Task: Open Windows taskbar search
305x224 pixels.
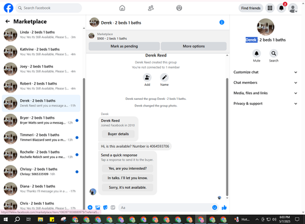Action: point(17,219)
